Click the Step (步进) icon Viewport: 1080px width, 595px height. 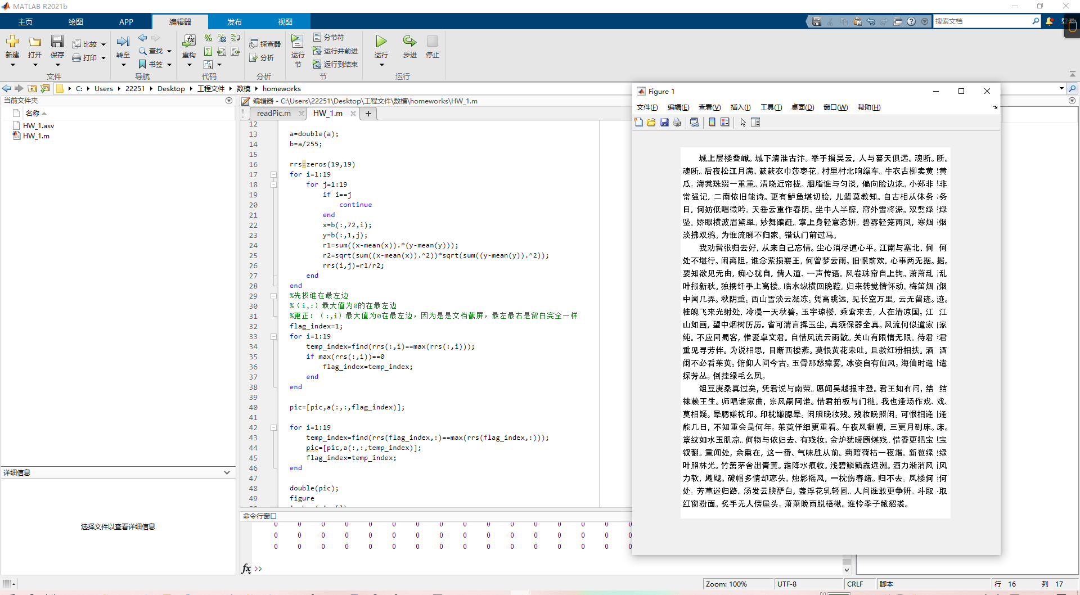(409, 42)
